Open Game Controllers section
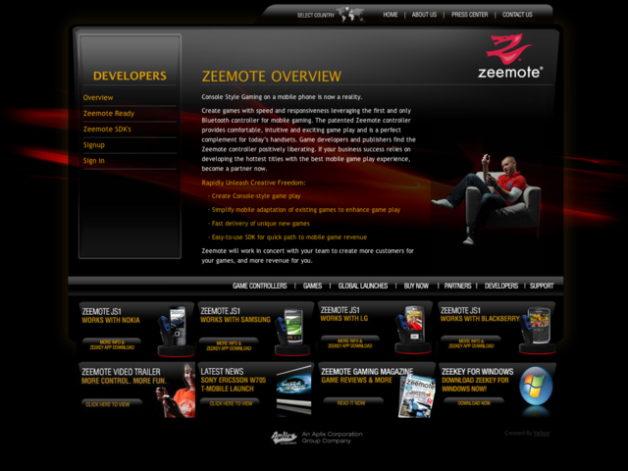628x471 pixels. [x=259, y=286]
